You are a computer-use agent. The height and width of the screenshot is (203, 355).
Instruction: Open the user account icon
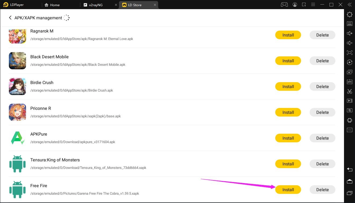point(295,5)
